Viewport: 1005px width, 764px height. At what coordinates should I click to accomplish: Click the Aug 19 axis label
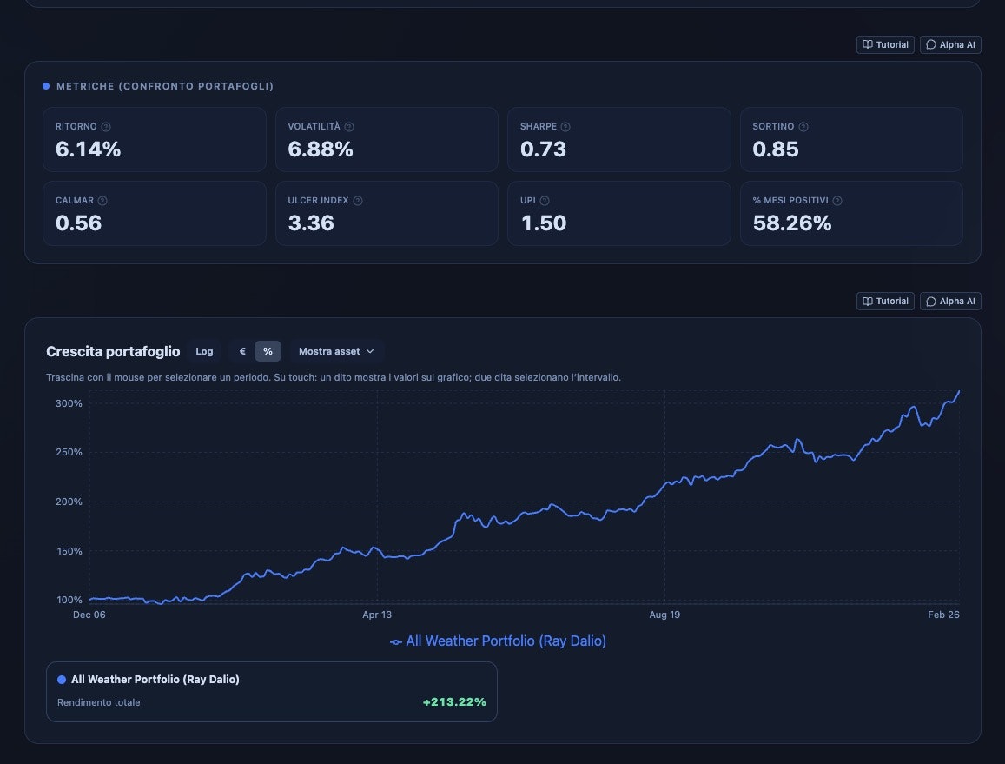(664, 615)
